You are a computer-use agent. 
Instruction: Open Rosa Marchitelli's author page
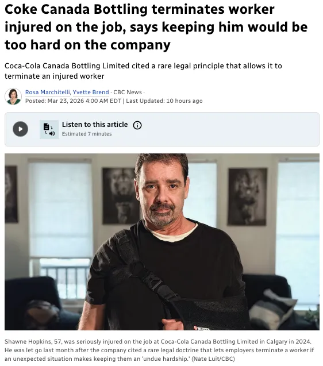(48, 92)
